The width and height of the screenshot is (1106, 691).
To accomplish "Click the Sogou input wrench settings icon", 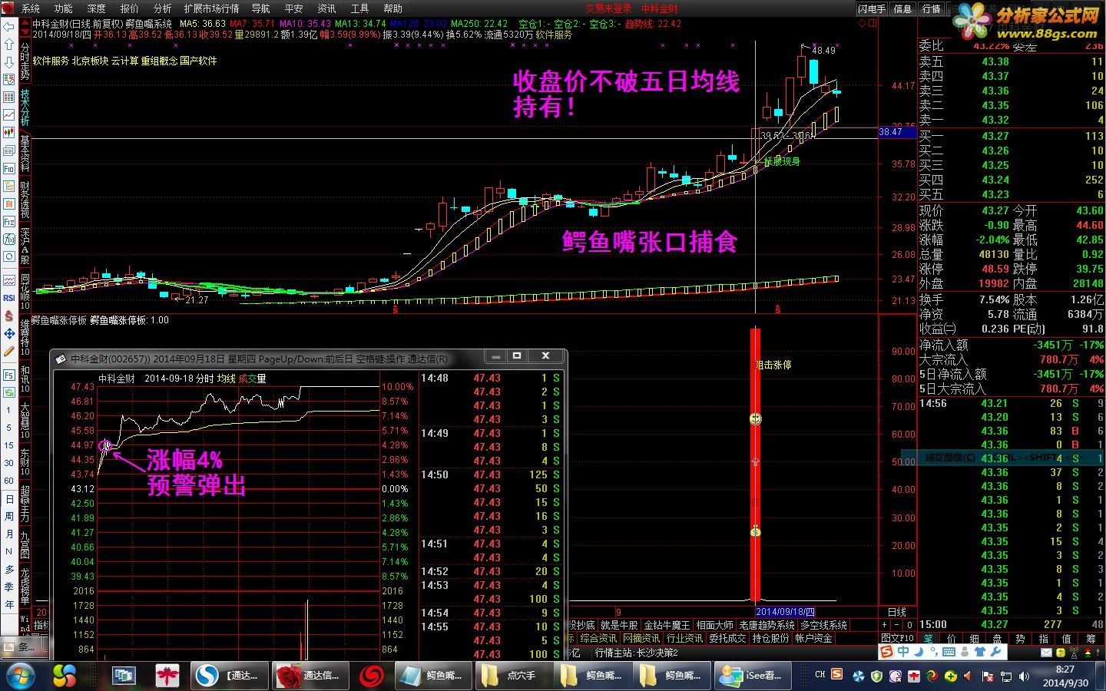I will point(996,652).
